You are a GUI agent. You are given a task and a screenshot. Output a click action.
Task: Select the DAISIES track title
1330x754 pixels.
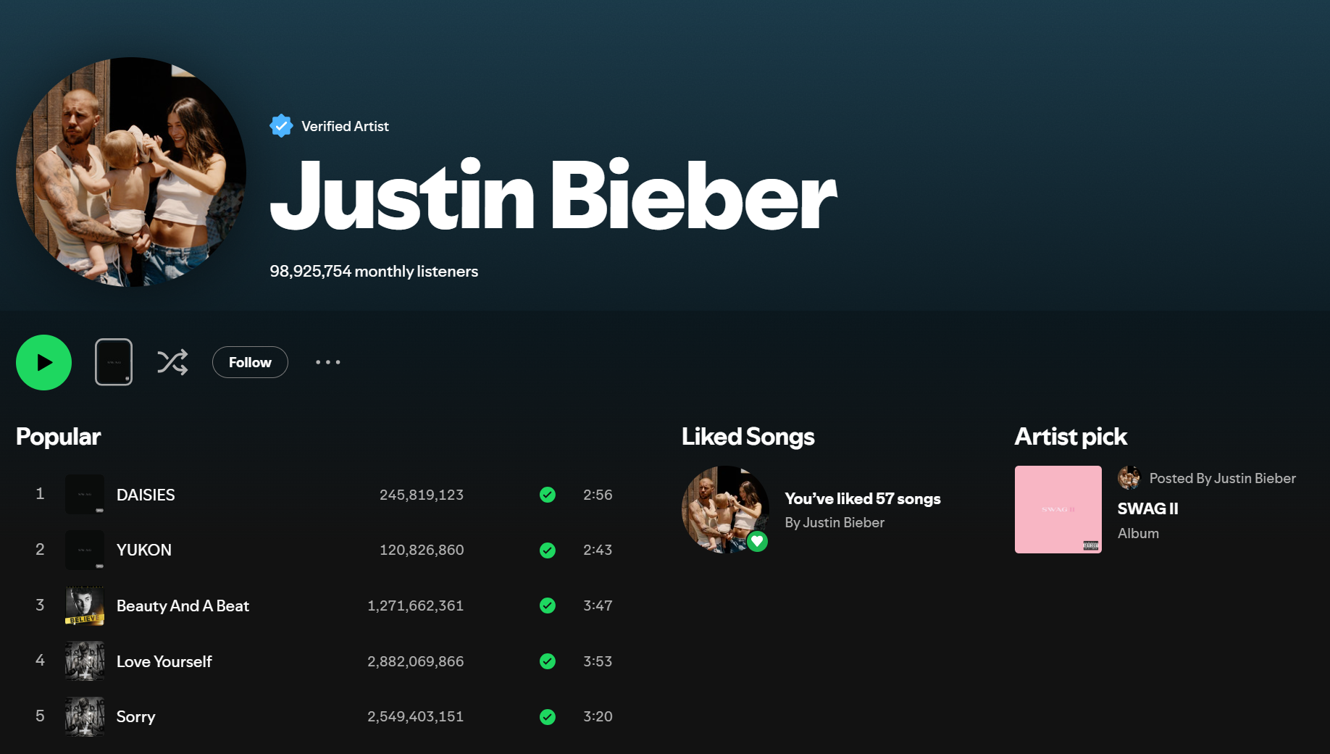click(x=146, y=495)
